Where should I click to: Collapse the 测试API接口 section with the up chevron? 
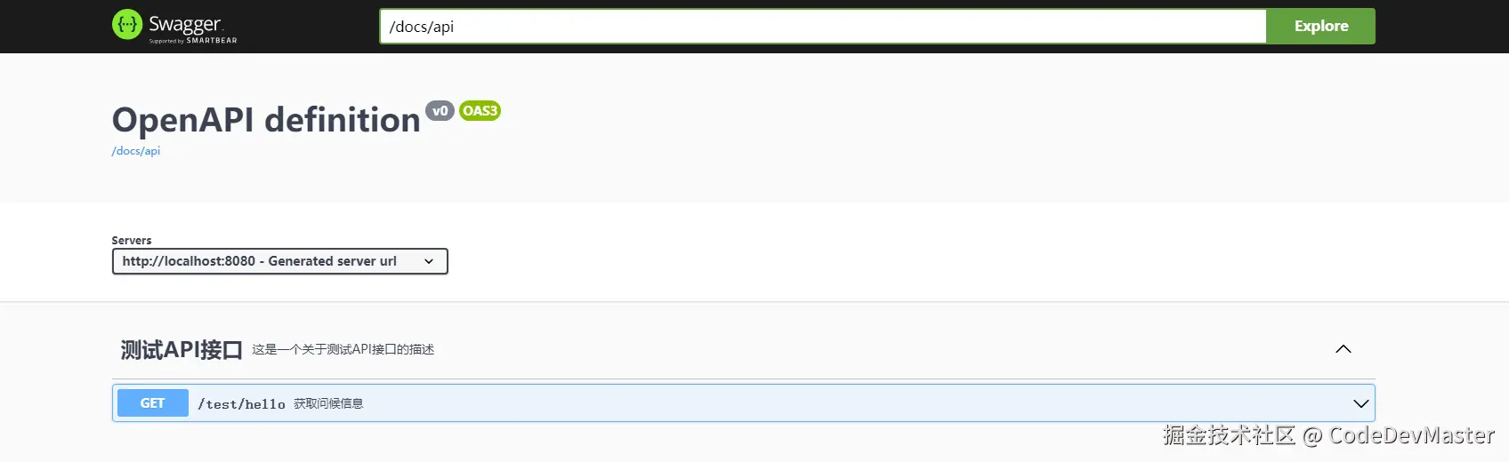(1344, 349)
